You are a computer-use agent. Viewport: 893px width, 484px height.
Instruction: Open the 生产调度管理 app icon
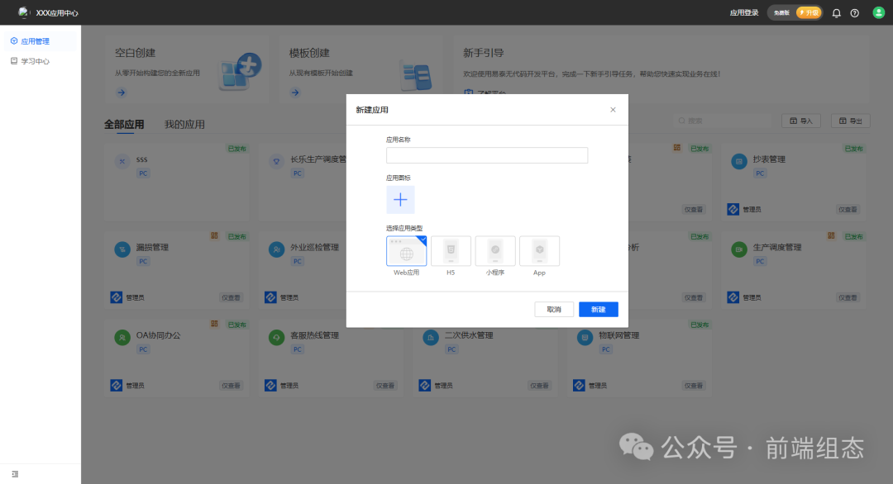coord(738,249)
